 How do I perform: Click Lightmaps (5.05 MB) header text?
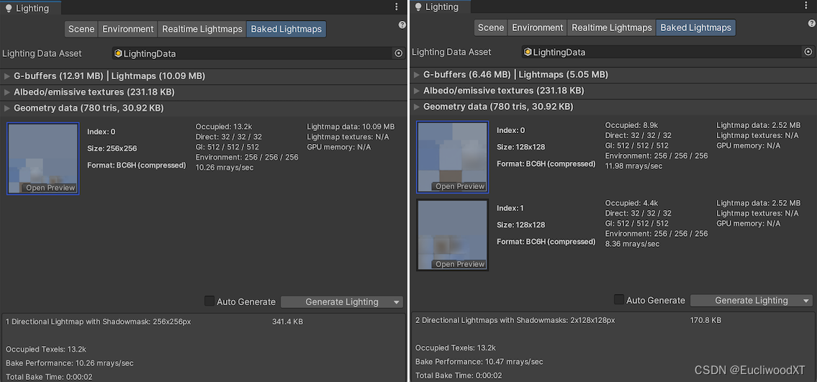[x=563, y=74]
